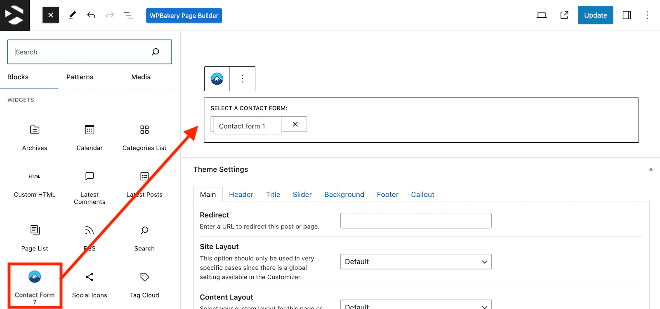Insert the Contact Form 7 block

[35, 286]
